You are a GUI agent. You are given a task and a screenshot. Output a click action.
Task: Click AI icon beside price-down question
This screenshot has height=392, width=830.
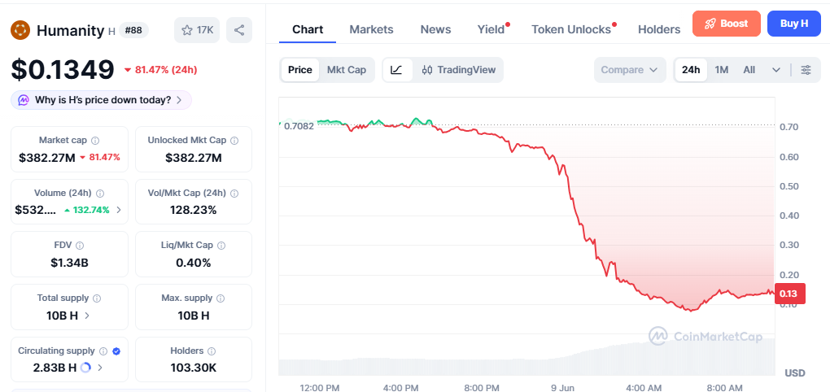click(24, 100)
